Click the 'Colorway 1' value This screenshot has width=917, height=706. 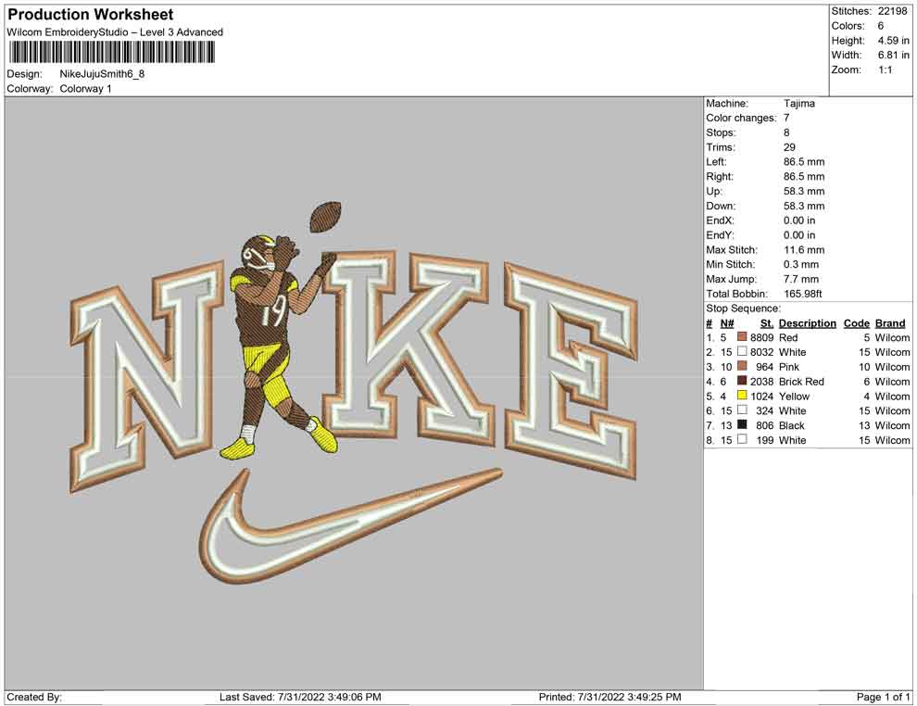click(x=85, y=89)
